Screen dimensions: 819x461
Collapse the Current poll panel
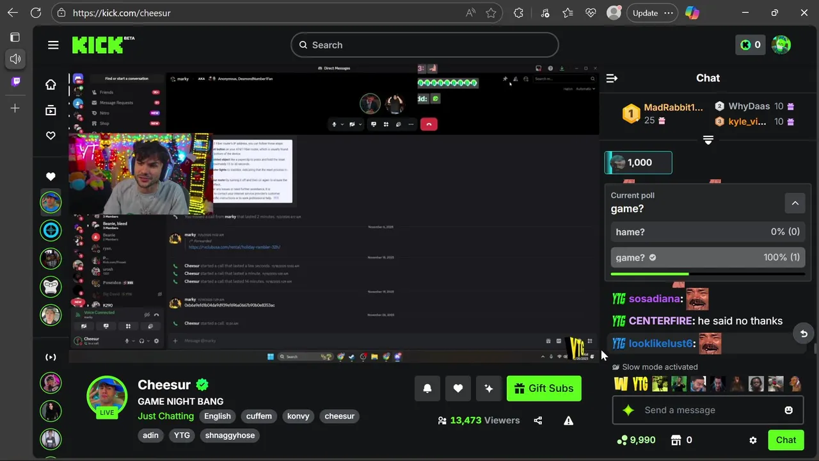click(795, 204)
